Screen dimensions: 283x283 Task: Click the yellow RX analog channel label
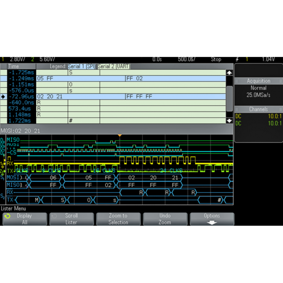[x=10, y=164]
